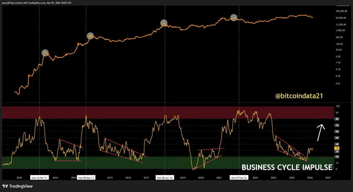The height and width of the screenshot is (192, 353).
Task: Click the 2024 year label on time axis
Action: point(274,178)
